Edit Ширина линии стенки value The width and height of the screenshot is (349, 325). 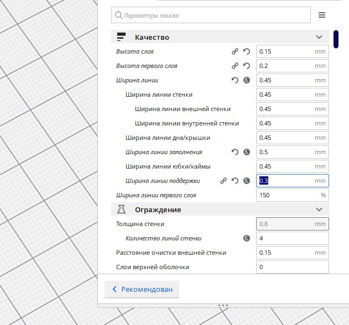pyautogui.click(x=293, y=95)
